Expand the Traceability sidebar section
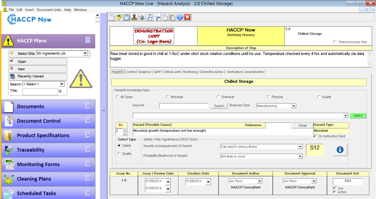The height and width of the screenshot is (199, 376). pyautogui.click(x=88, y=150)
